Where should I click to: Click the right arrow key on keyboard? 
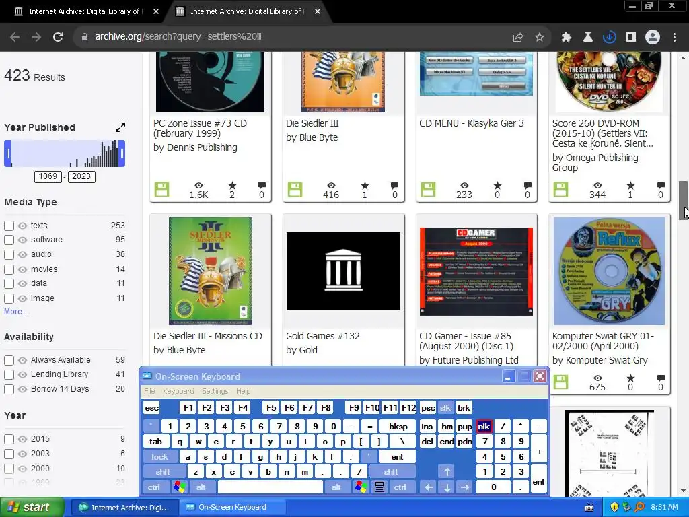pyautogui.click(x=465, y=487)
